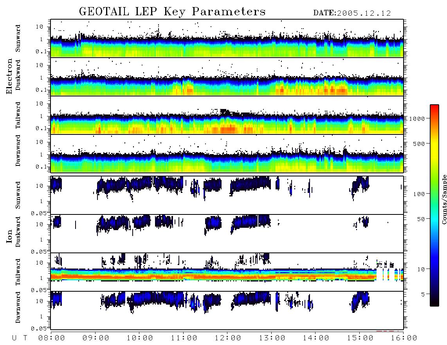Click the color bar's 5 tick label
447x345 pixels.
423,294
